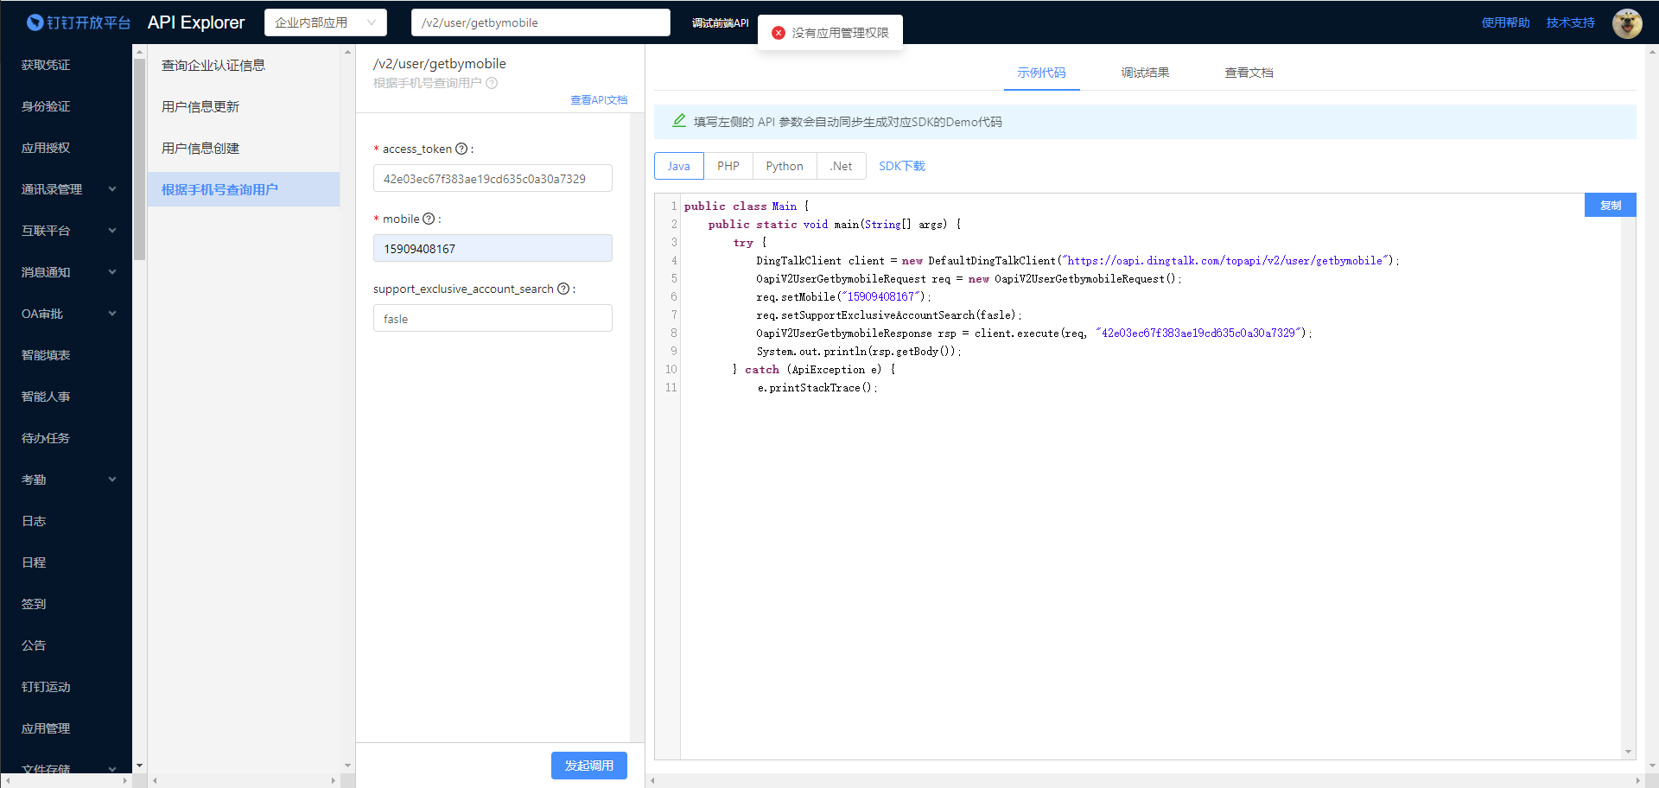Focus the access_token input field
1659x788 pixels.
click(493, 178)
